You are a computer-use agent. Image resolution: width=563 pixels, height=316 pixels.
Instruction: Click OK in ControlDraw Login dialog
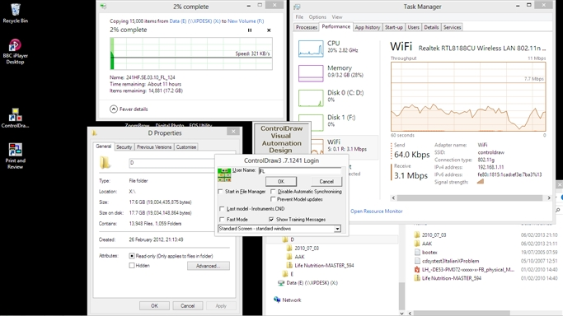[x=281, y=181]
